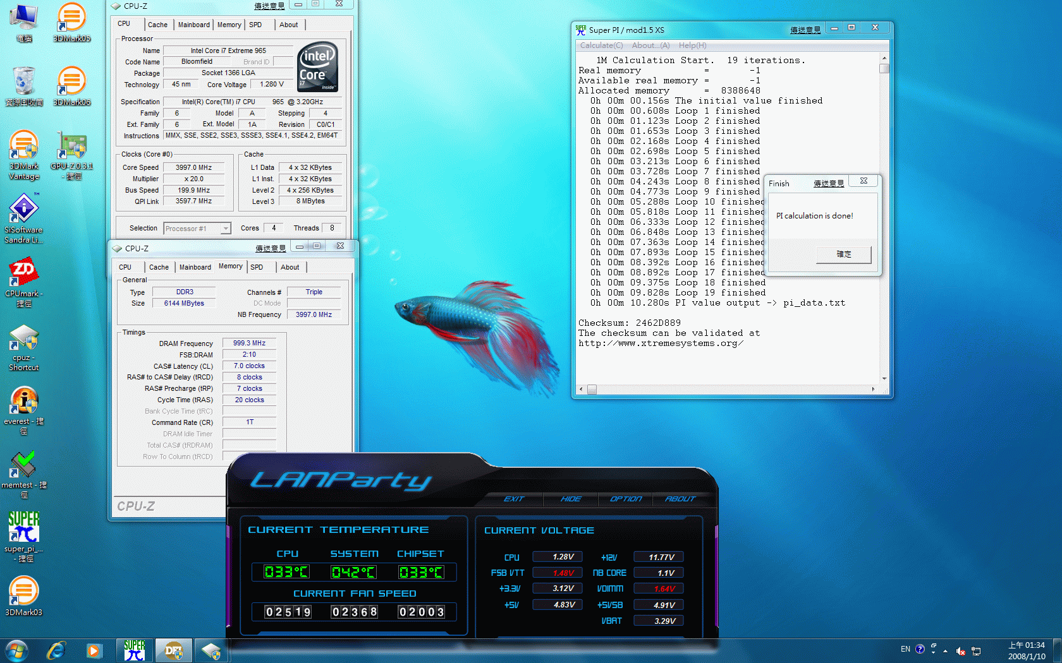Click the CPU fan speed 02519 readout

(x=288, y=612)
